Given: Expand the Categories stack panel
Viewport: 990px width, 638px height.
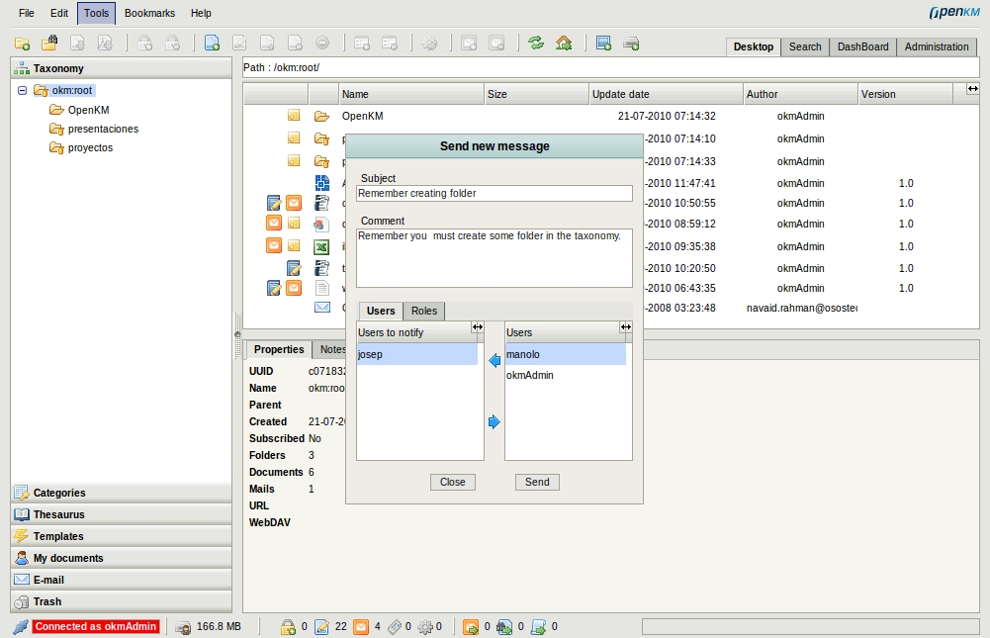Looking at the screenshot, I should tap(122, 493).
